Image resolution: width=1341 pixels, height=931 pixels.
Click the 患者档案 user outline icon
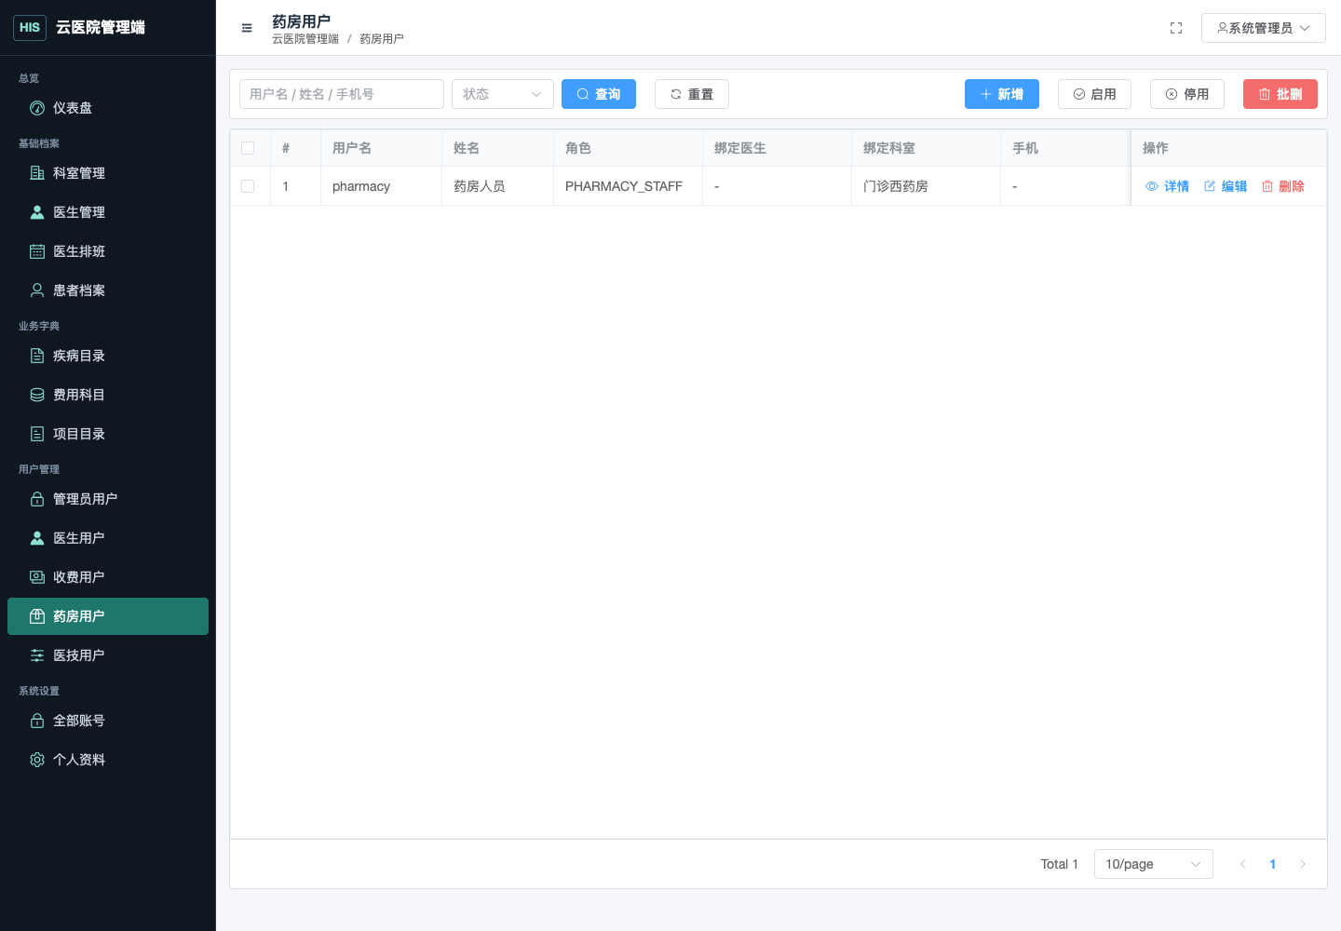(37, 290)
